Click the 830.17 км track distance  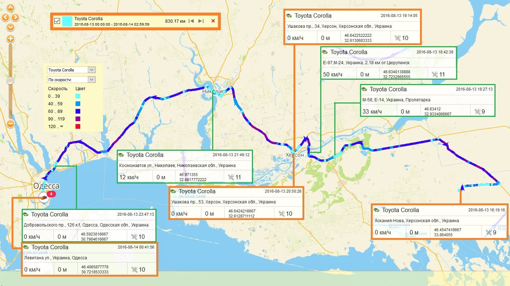[x=175, y=21]
